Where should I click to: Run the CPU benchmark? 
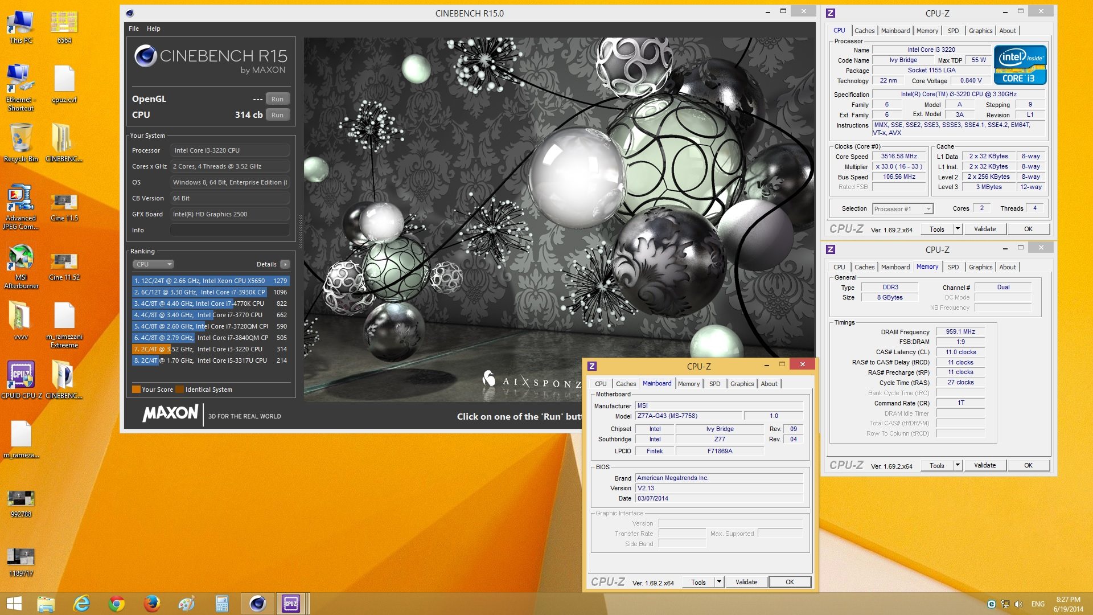277,115
